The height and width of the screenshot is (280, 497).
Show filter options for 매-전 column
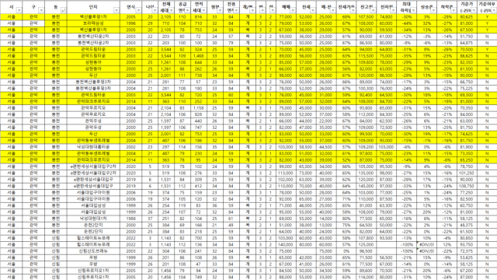click(x=333, y=10)
